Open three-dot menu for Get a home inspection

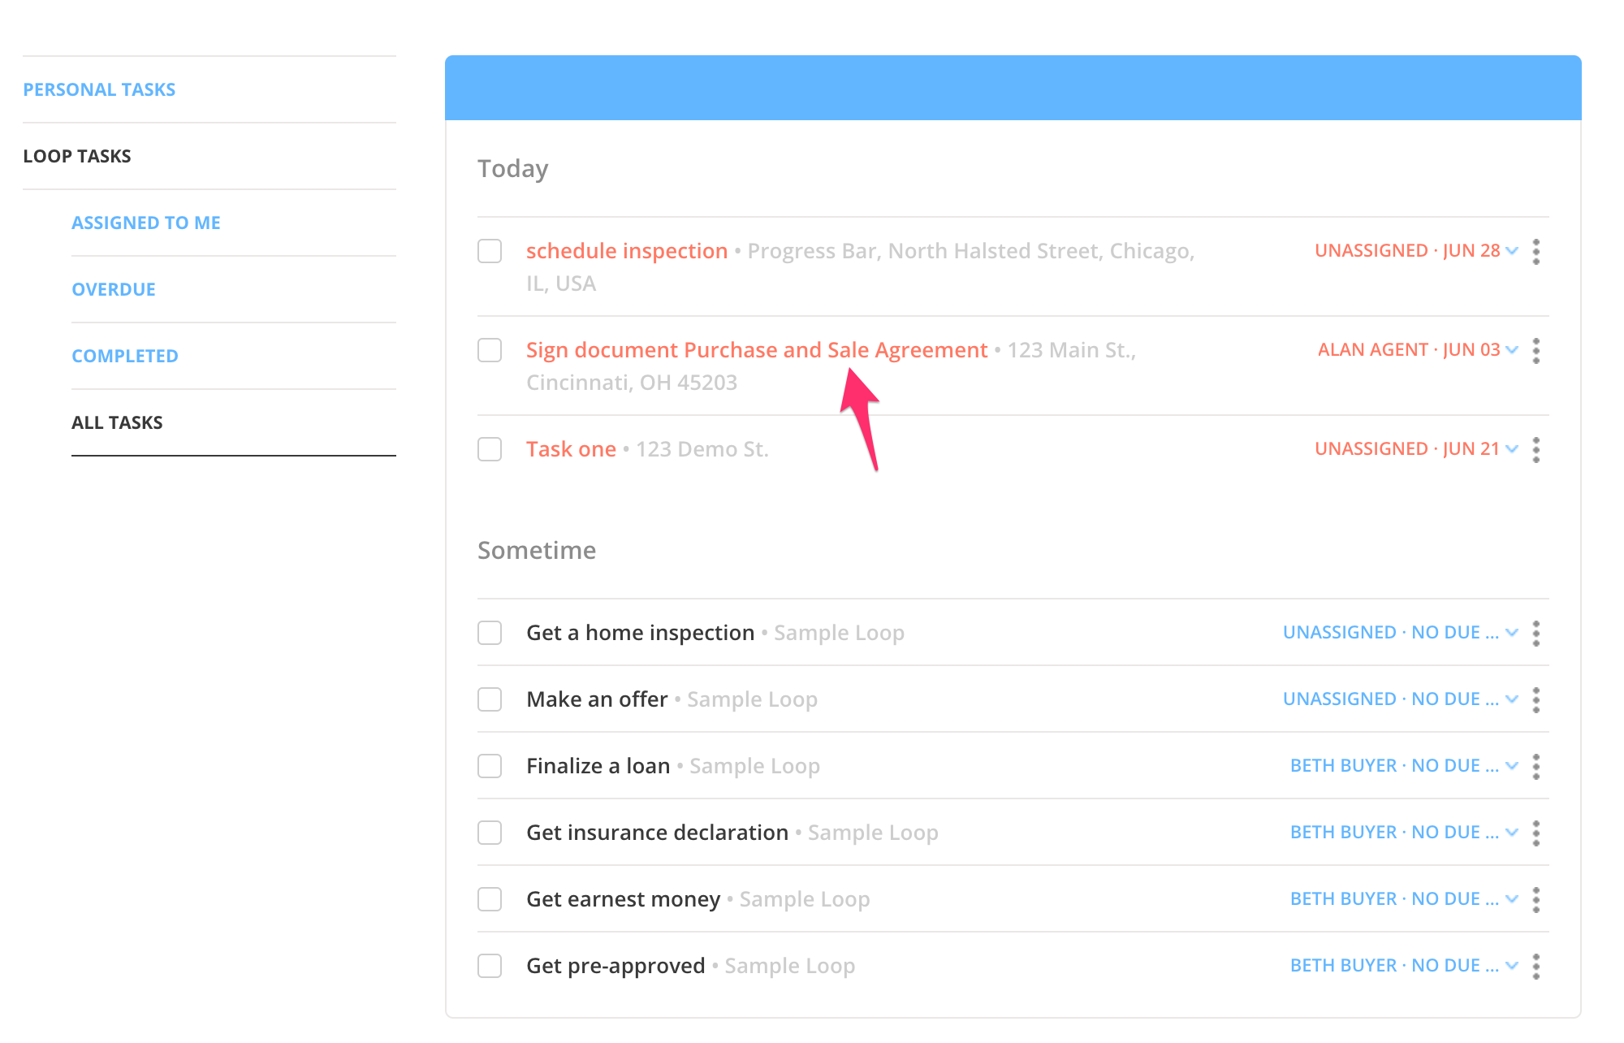(1535, 634)
